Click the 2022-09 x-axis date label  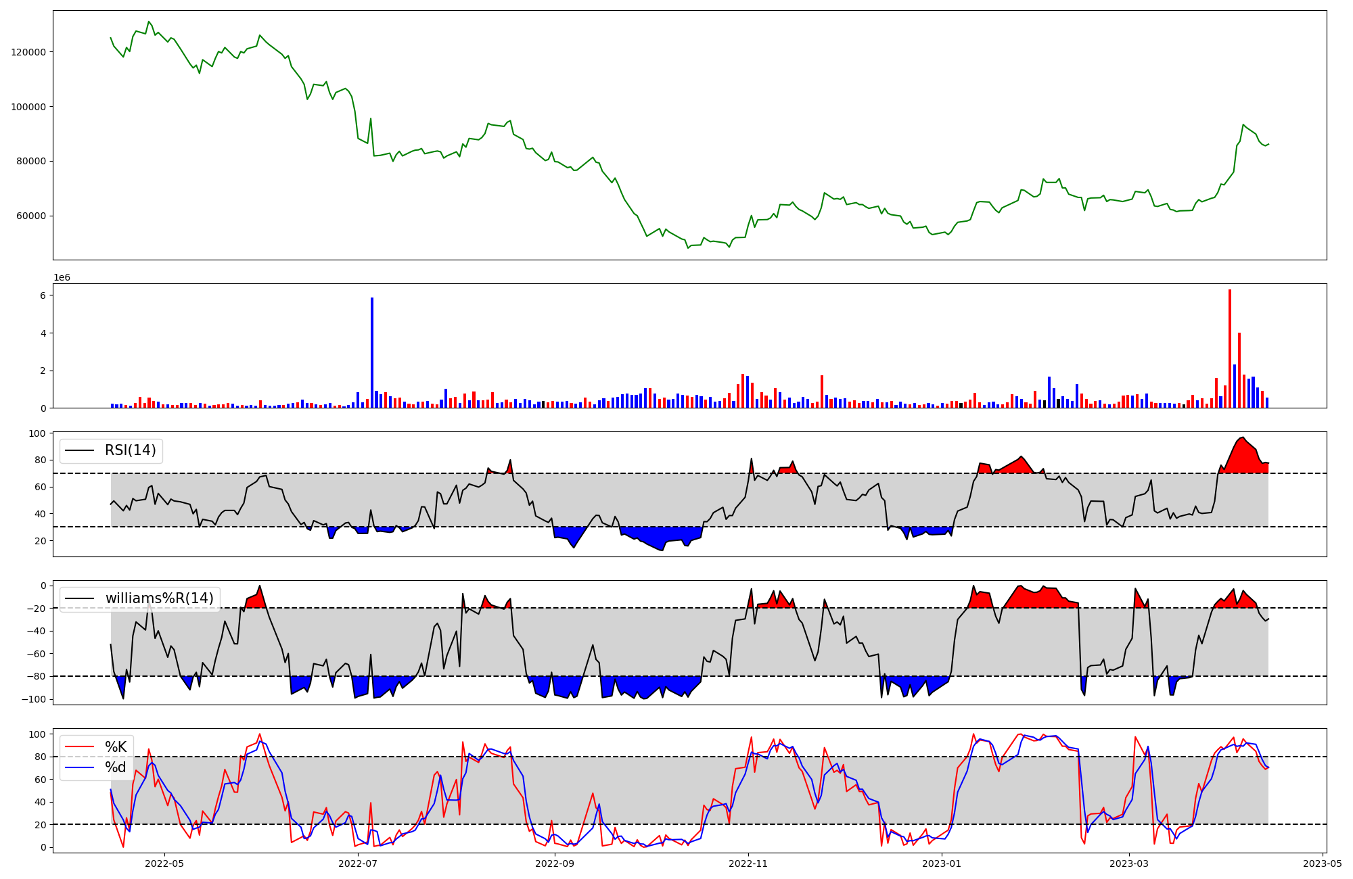(555, 863)
